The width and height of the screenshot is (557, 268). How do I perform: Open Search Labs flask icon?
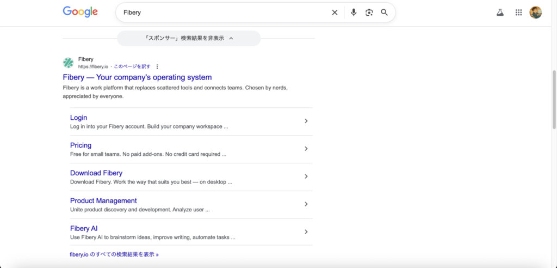pyautogui.click(x=500, y=13)
